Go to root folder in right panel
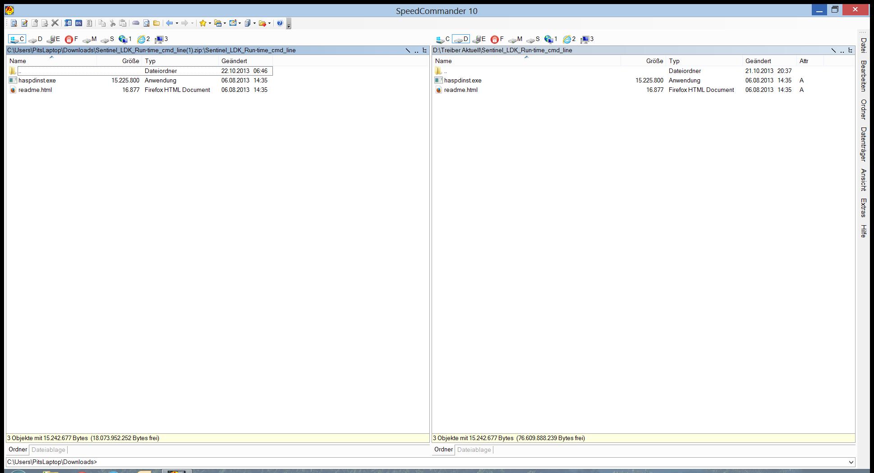The image size is (874, 473). [x=833, y=50]
